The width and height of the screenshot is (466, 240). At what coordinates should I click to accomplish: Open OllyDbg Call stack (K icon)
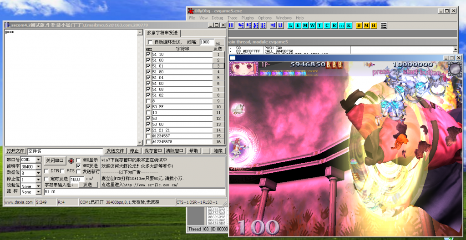tap(349, 25)
